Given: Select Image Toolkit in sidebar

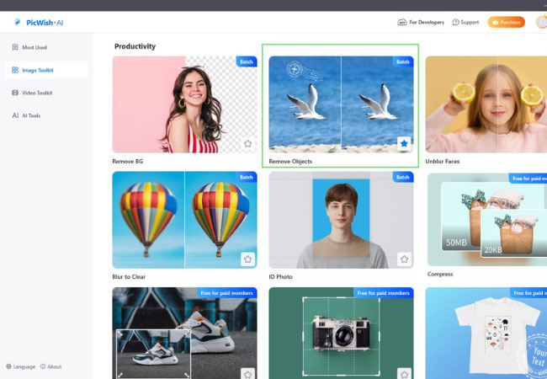Looking at the screenshot, I should coord(37,70).
